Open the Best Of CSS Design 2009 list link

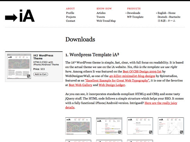[142, 72]
